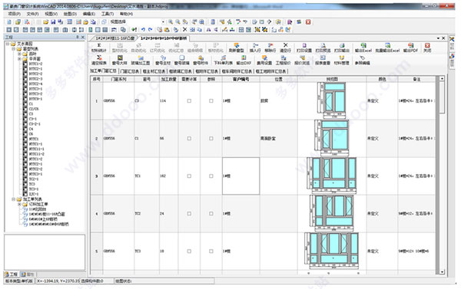Collapse the 加工单列表 tree node
The width and height of the screenshot is (461, 289).
(14, 199)
